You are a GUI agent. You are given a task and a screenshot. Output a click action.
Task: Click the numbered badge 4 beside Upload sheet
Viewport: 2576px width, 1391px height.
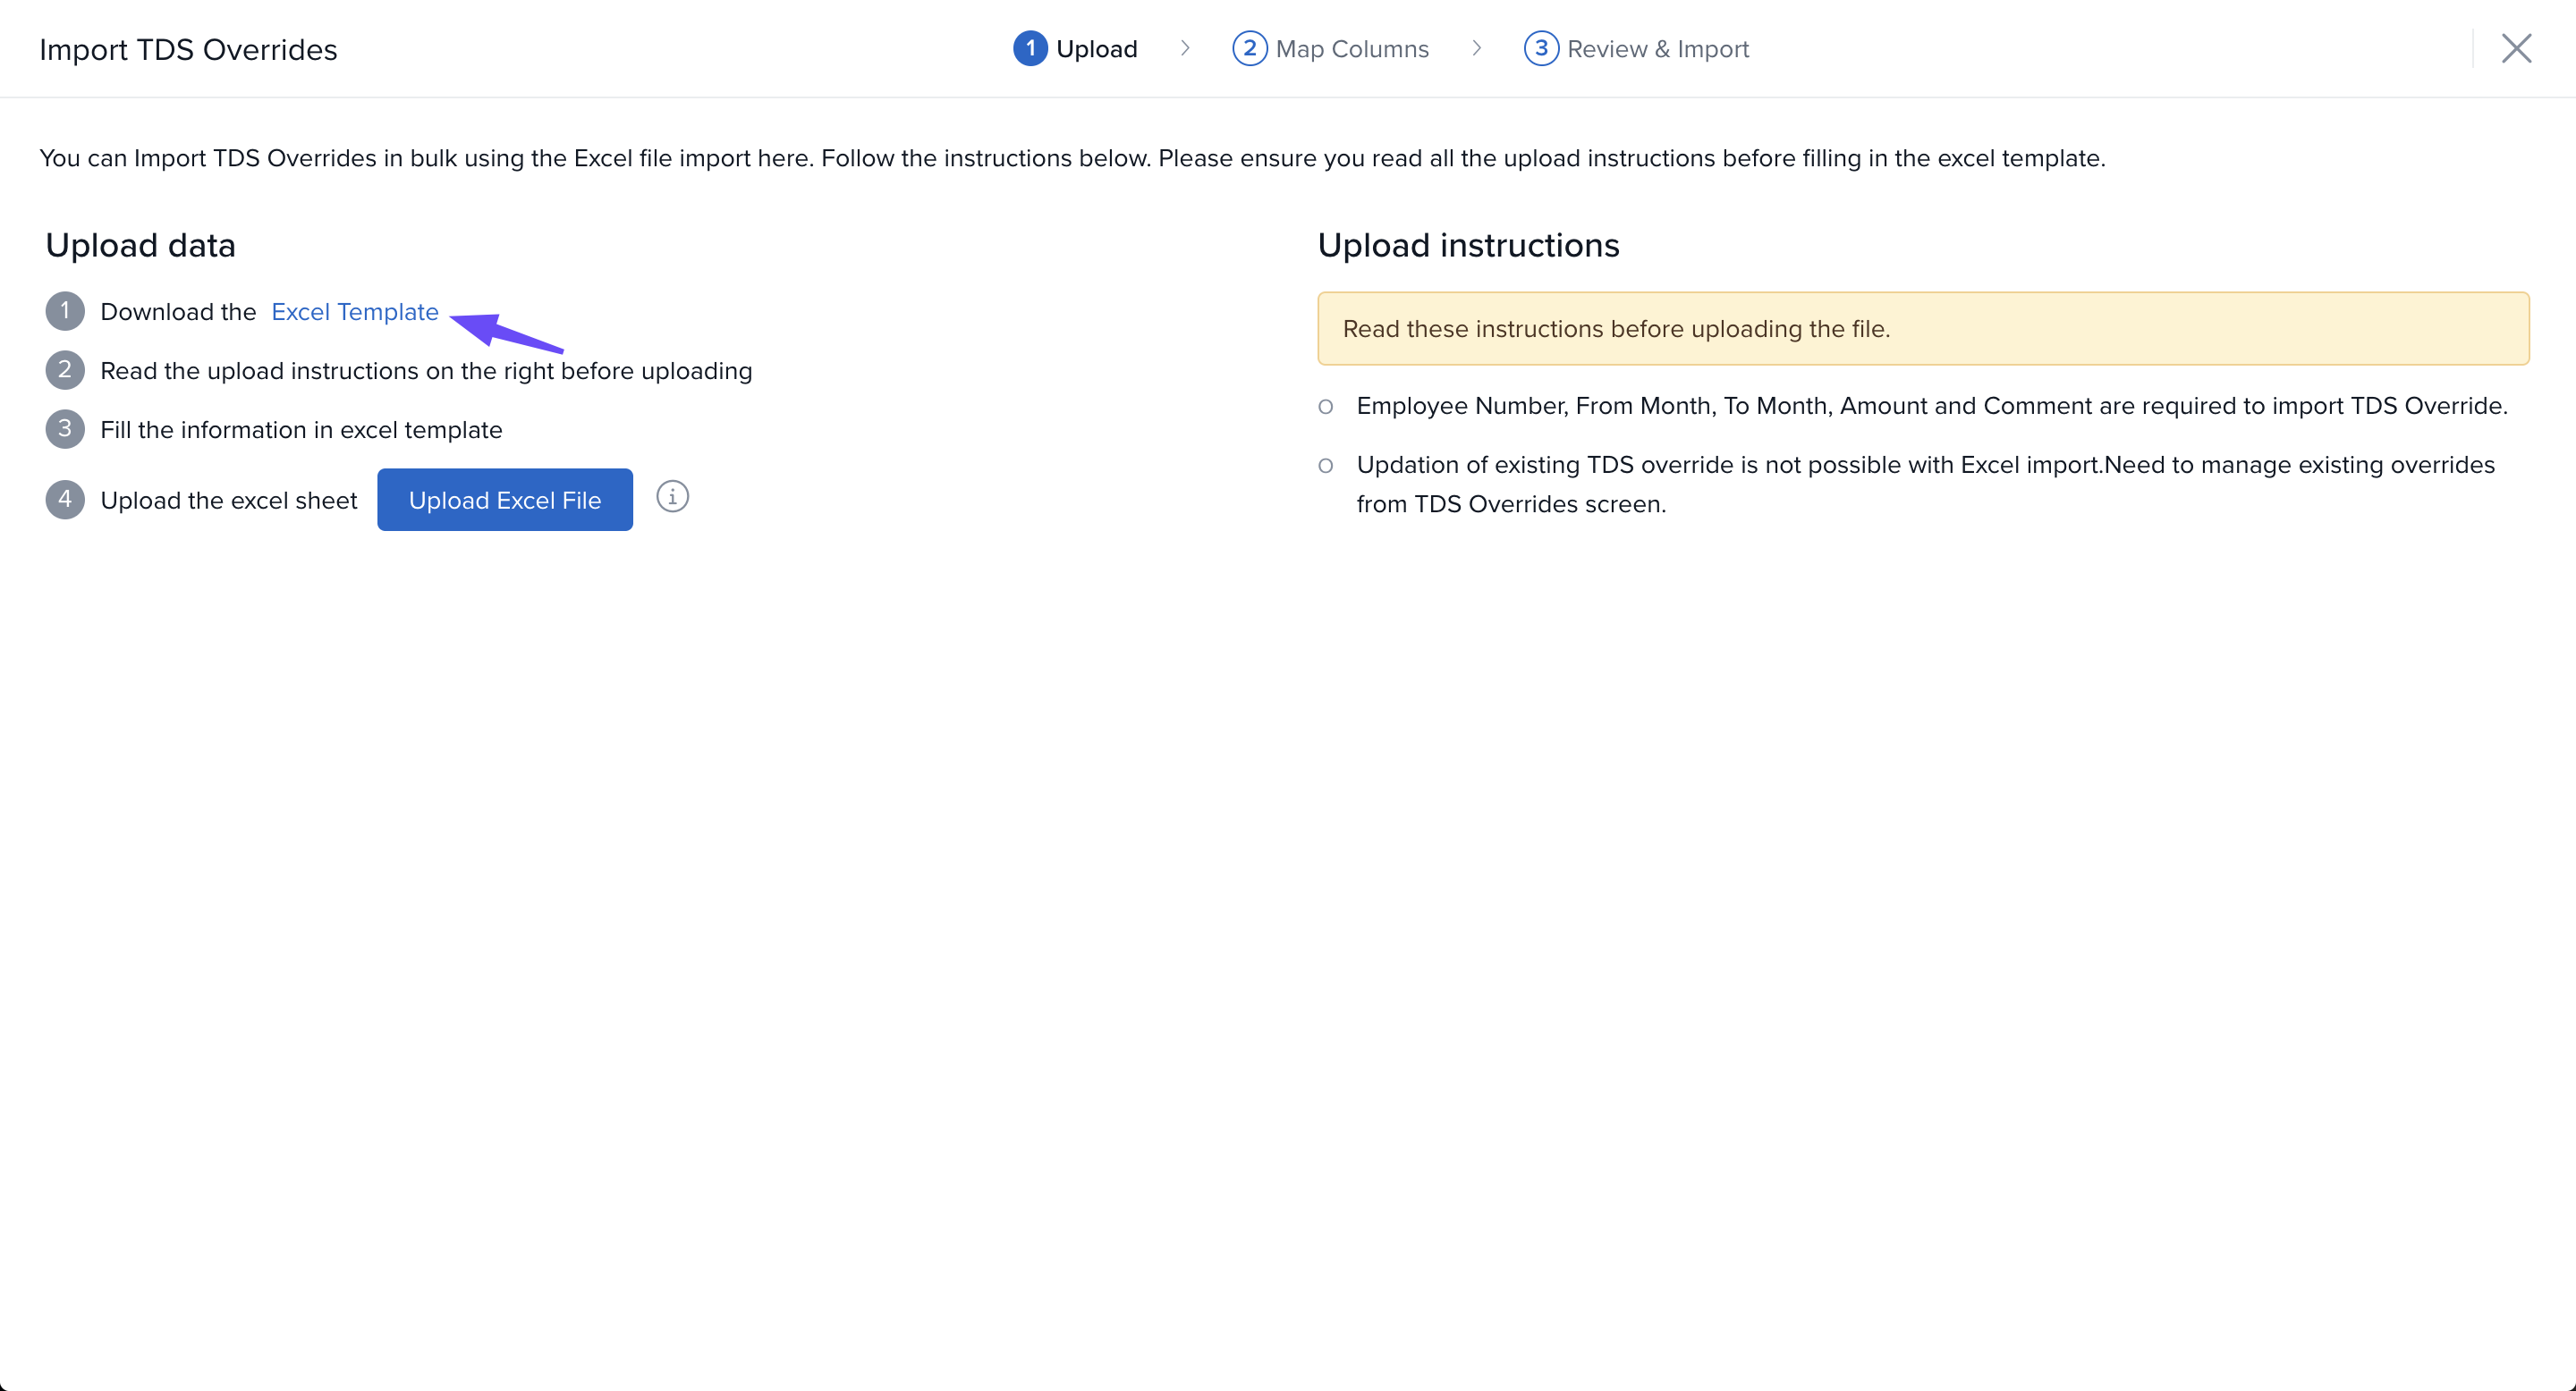65,499
